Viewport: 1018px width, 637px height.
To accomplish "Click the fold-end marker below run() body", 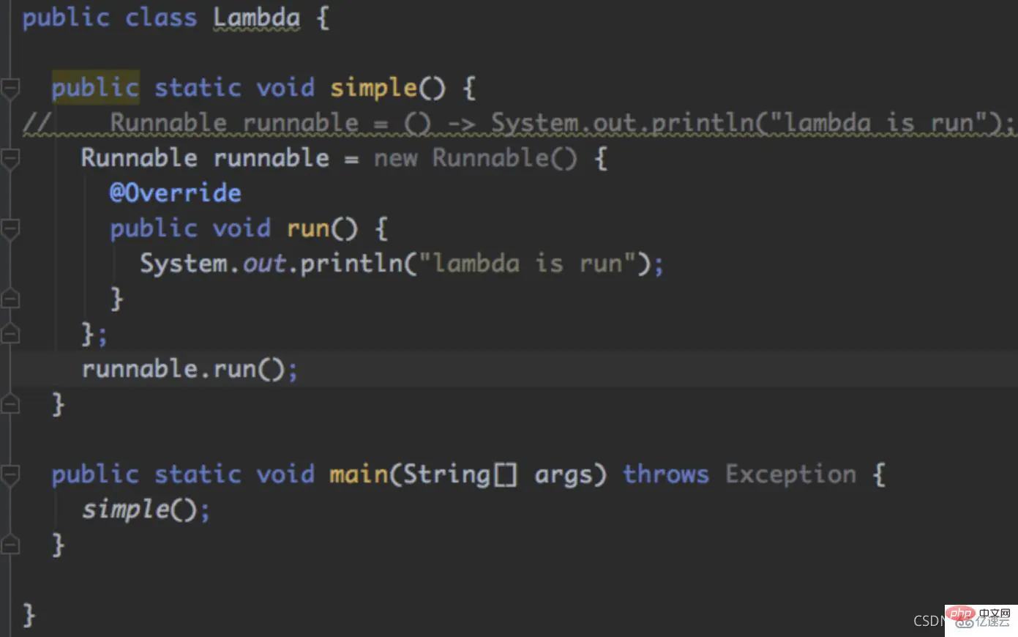I will click(10, 298).
